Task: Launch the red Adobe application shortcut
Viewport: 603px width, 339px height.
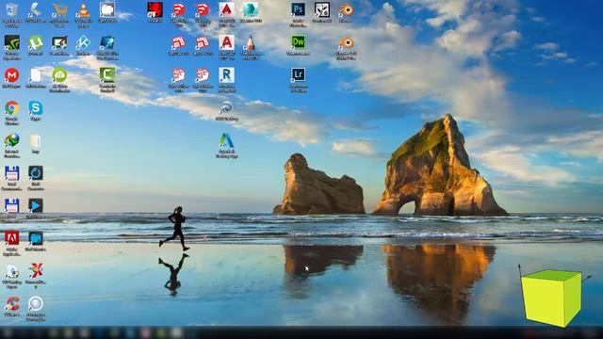Action: tap(11, 238)
